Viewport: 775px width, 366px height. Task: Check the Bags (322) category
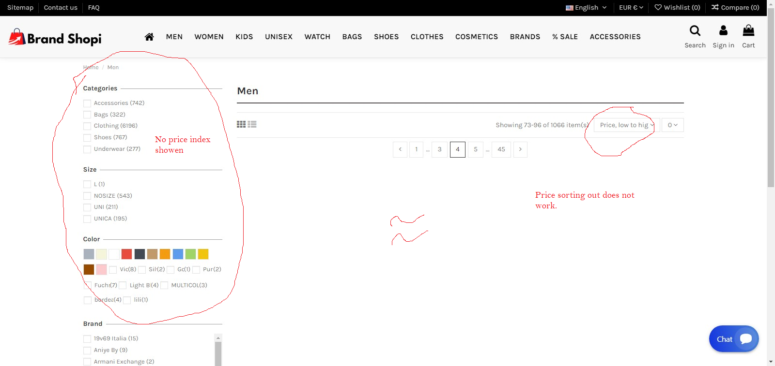[x=87, y=115]
